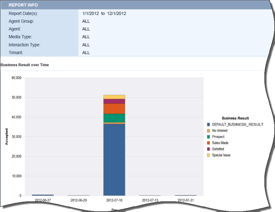Click the Satisfied purple legend swatch
Screen dimensions: 275x212
209,149
